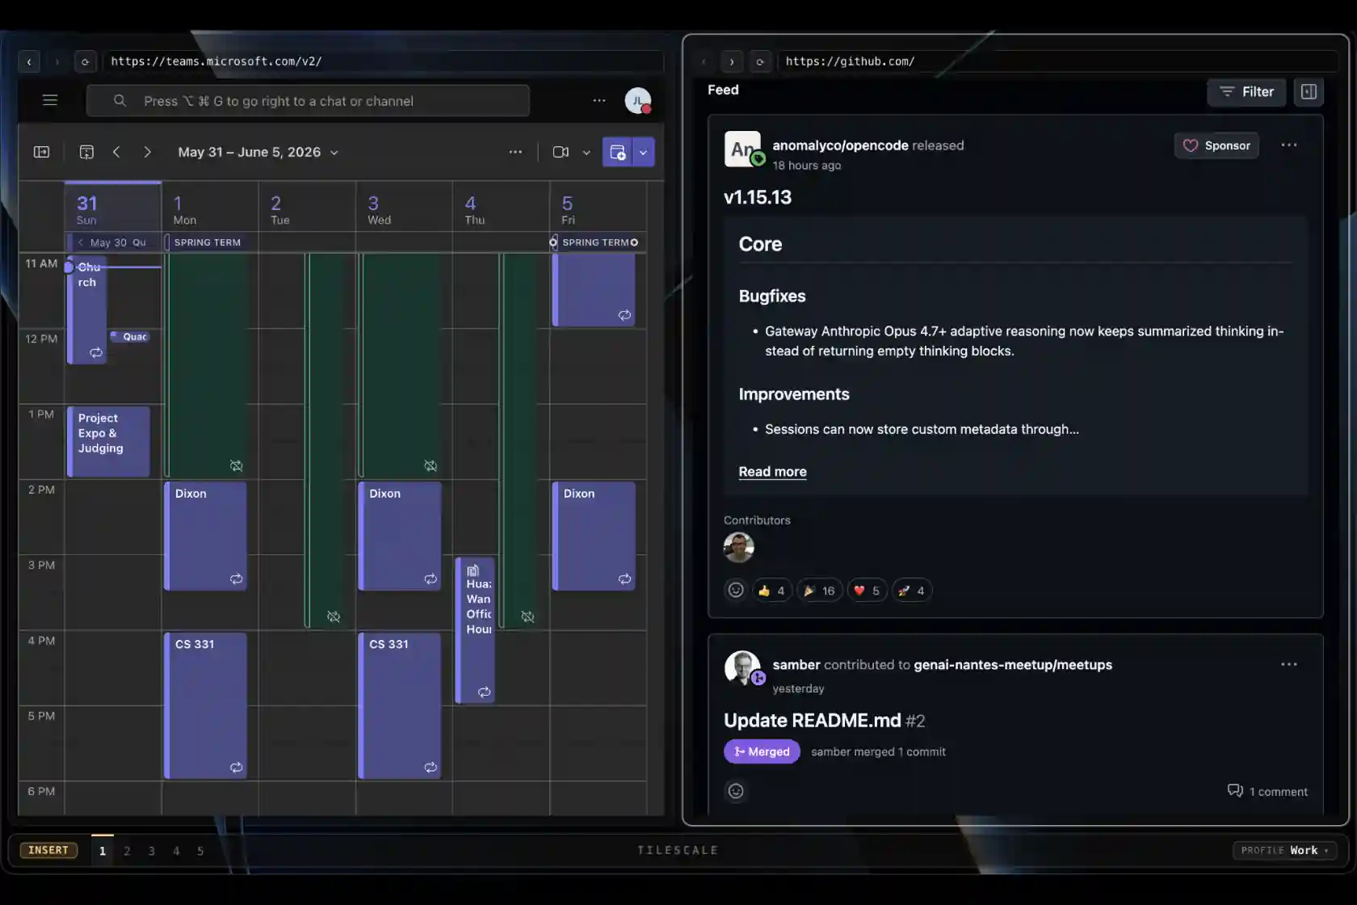1357x905 pixels.
Task: Select Tuesday 2 column header
Action: point(307,208)
